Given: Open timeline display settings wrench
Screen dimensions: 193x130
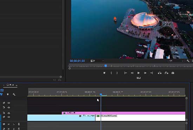Looking at the screenshot, I should [14, 95].
